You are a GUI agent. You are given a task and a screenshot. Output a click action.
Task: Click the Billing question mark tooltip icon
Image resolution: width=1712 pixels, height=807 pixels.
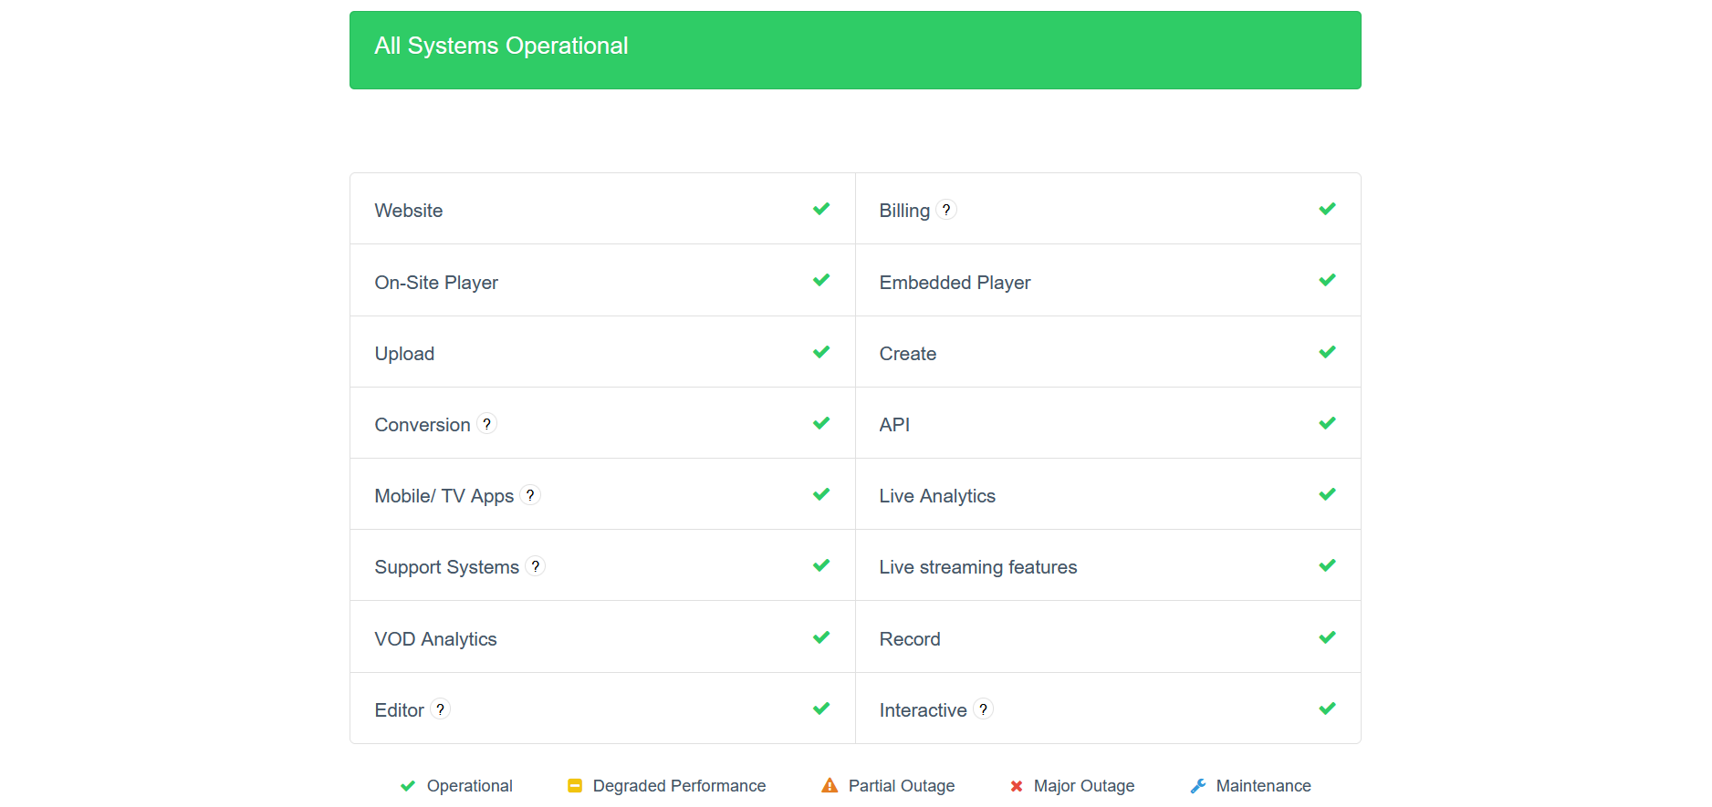tap(946, 210)
